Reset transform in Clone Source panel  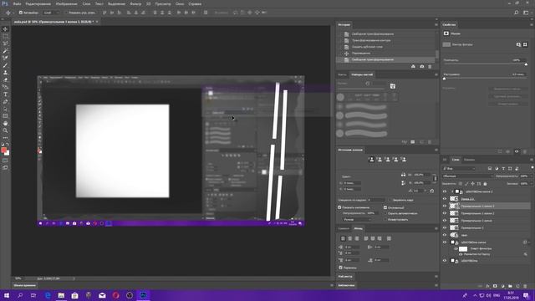pos(432,191)
